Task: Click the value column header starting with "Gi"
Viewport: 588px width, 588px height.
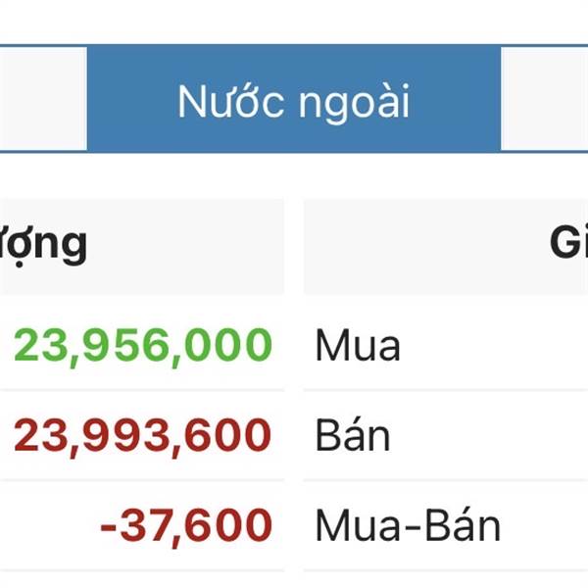Action: pyautogui.click(x=446, y=247)
